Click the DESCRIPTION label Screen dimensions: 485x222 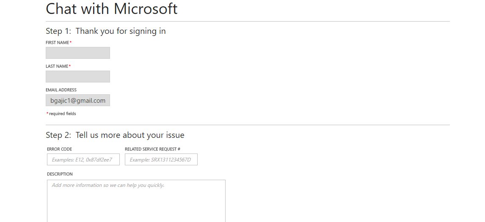point(60,174)
